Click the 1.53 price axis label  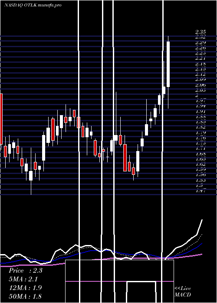pos(201,181)
